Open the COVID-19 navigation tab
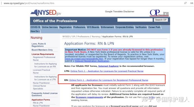 pyautogui.click(x=35, y=27)
